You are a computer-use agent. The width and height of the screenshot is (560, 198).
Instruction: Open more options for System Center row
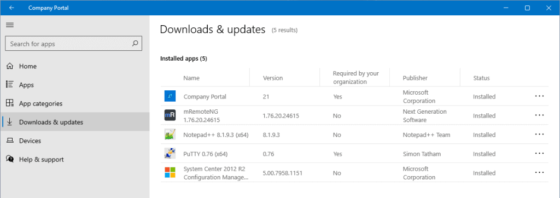[x=539, y=173]
